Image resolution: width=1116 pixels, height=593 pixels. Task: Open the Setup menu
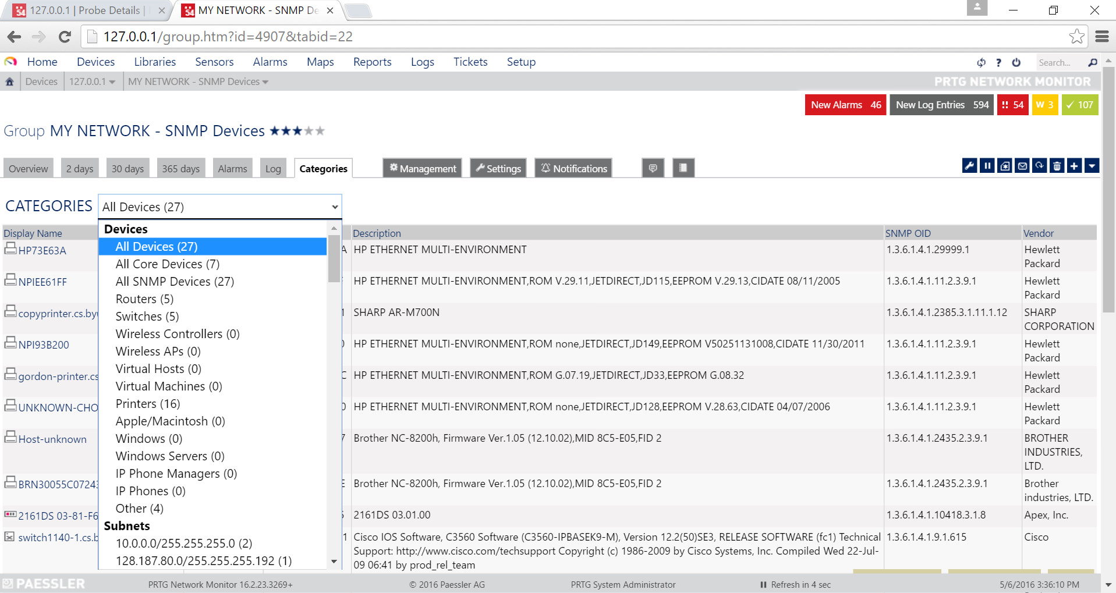coord(521,62)
